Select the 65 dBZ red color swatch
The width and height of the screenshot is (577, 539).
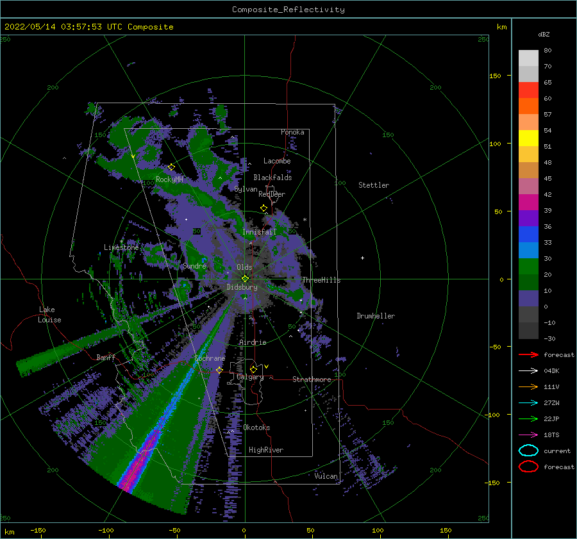528,90
